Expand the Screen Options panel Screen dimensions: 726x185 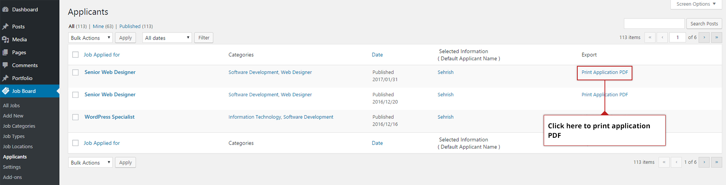696,4
